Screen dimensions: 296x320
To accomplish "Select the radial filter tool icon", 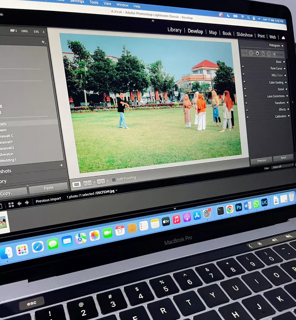I will tap(269, 54).
